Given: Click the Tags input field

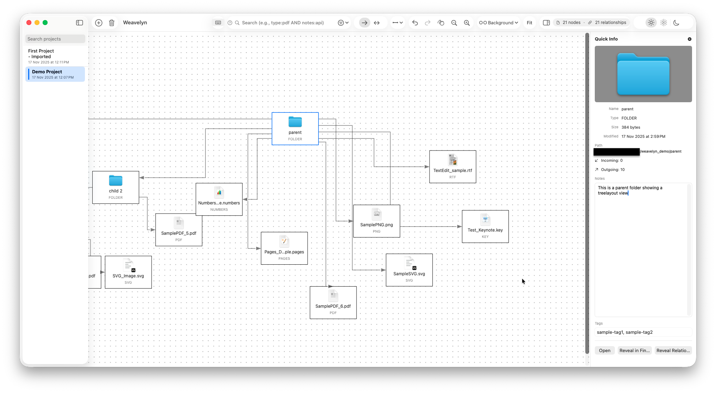Looking at the screenshot, I should [643, 332].
